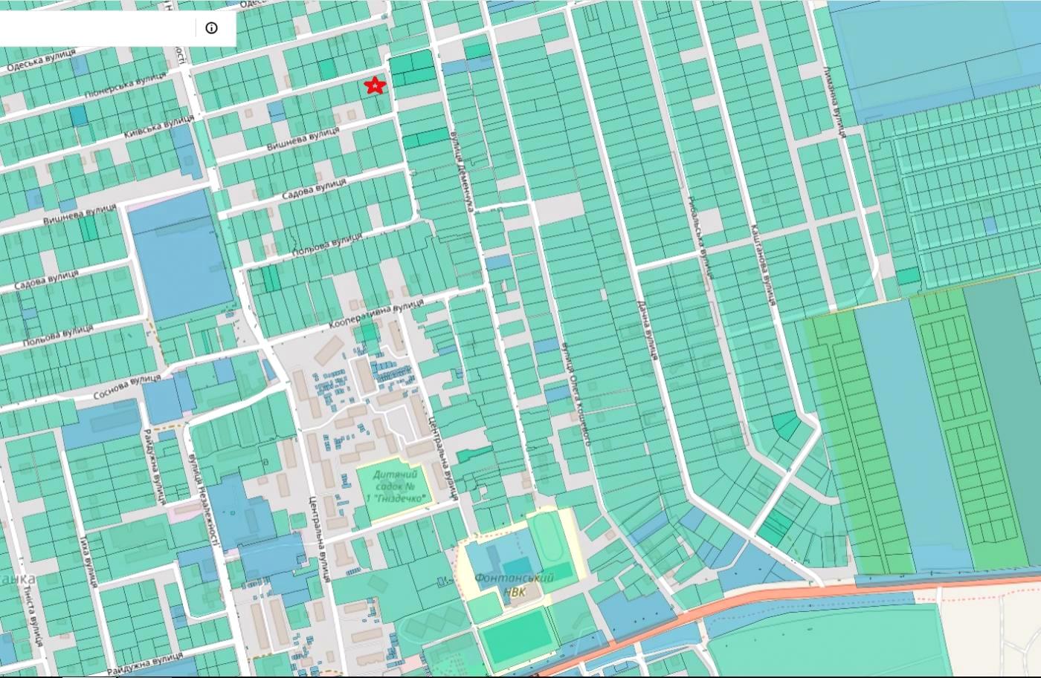Select the вулиця Деменчука label
Image resolution: width=1041 pixels, height=678 pixels.
coord(461,171)
